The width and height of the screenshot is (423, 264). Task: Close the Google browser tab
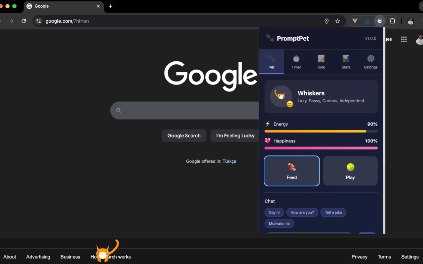[x=98, y=6]
